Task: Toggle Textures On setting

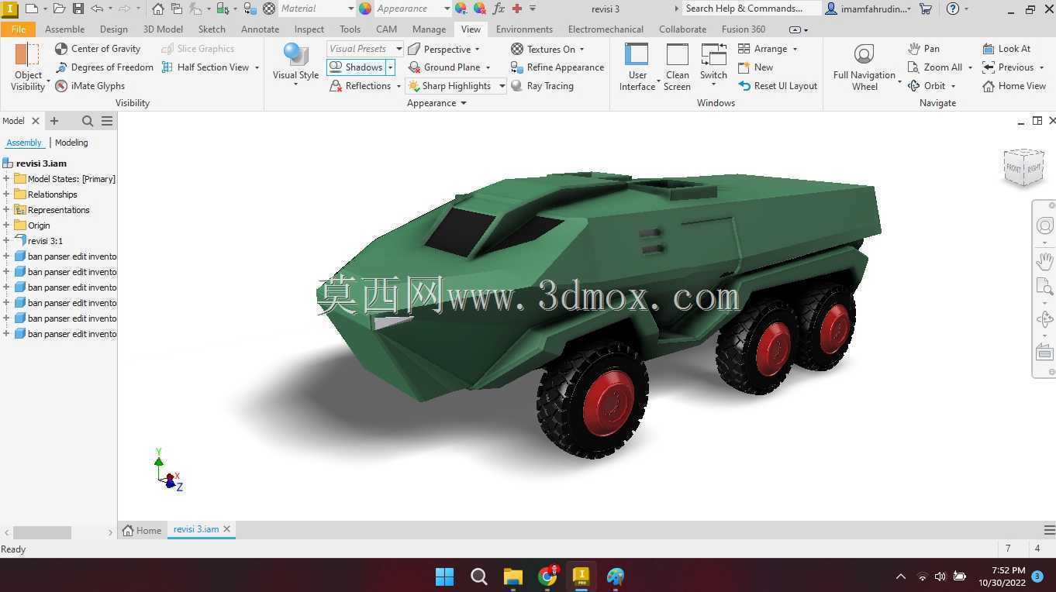Action: click(543, 49)
